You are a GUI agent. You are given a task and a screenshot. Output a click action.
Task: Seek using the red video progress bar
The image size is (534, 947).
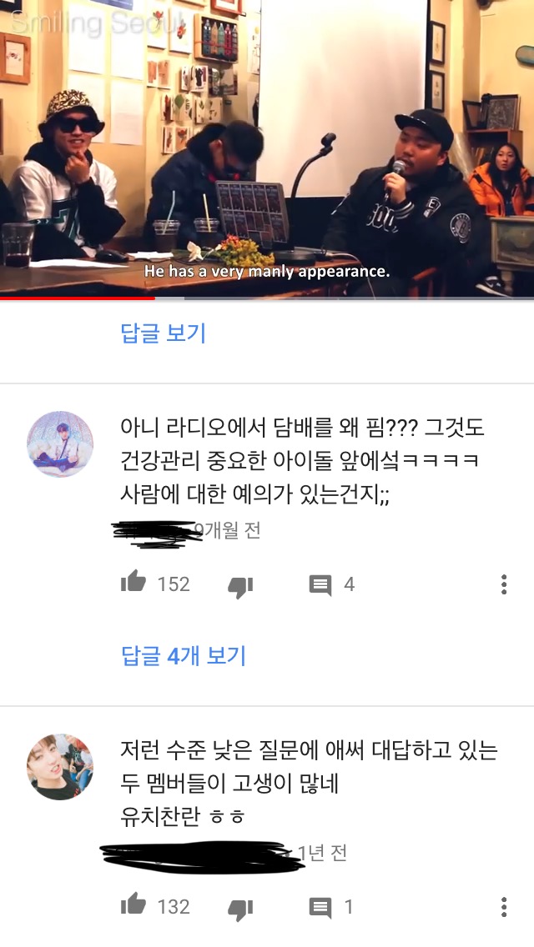(267, 298)
